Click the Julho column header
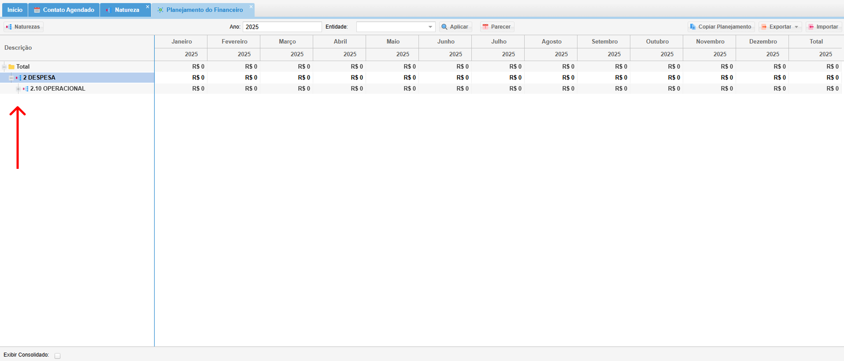Viewport: 844px width, 361px height. 499,41
